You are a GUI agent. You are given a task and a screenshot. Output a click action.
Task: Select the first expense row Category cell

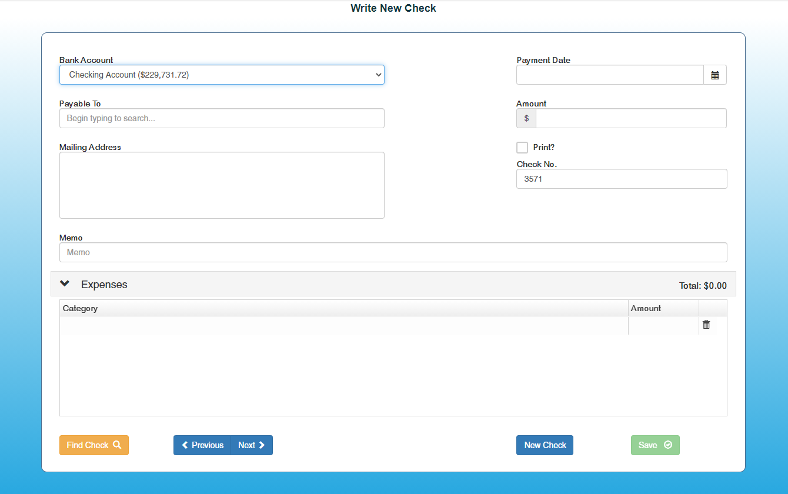(344, 325)
